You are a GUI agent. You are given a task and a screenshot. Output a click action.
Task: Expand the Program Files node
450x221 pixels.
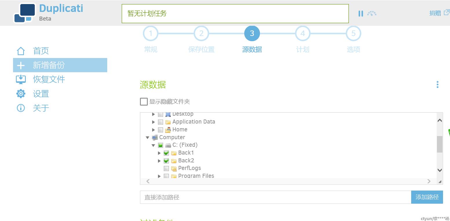click(159, 176)
